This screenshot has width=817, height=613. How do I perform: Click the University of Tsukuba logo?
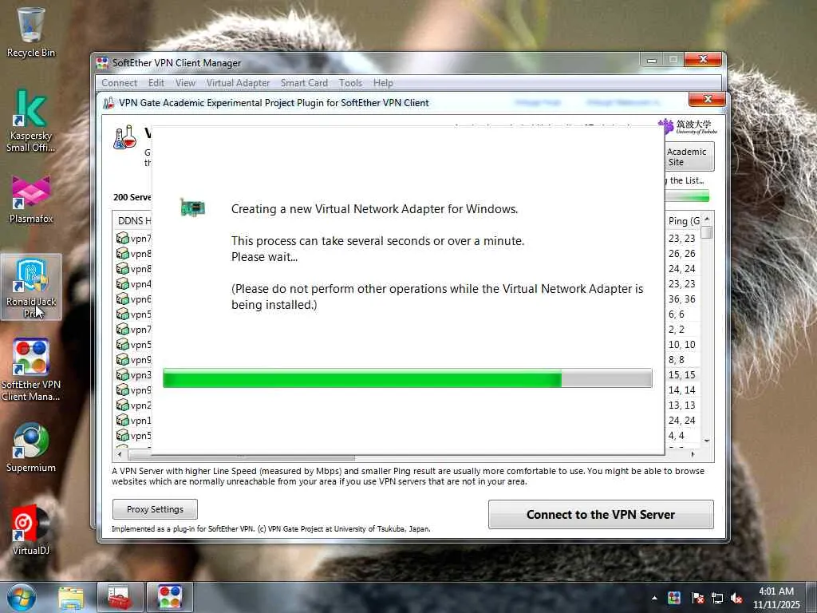pyautogui.click(x=687, y=127)
